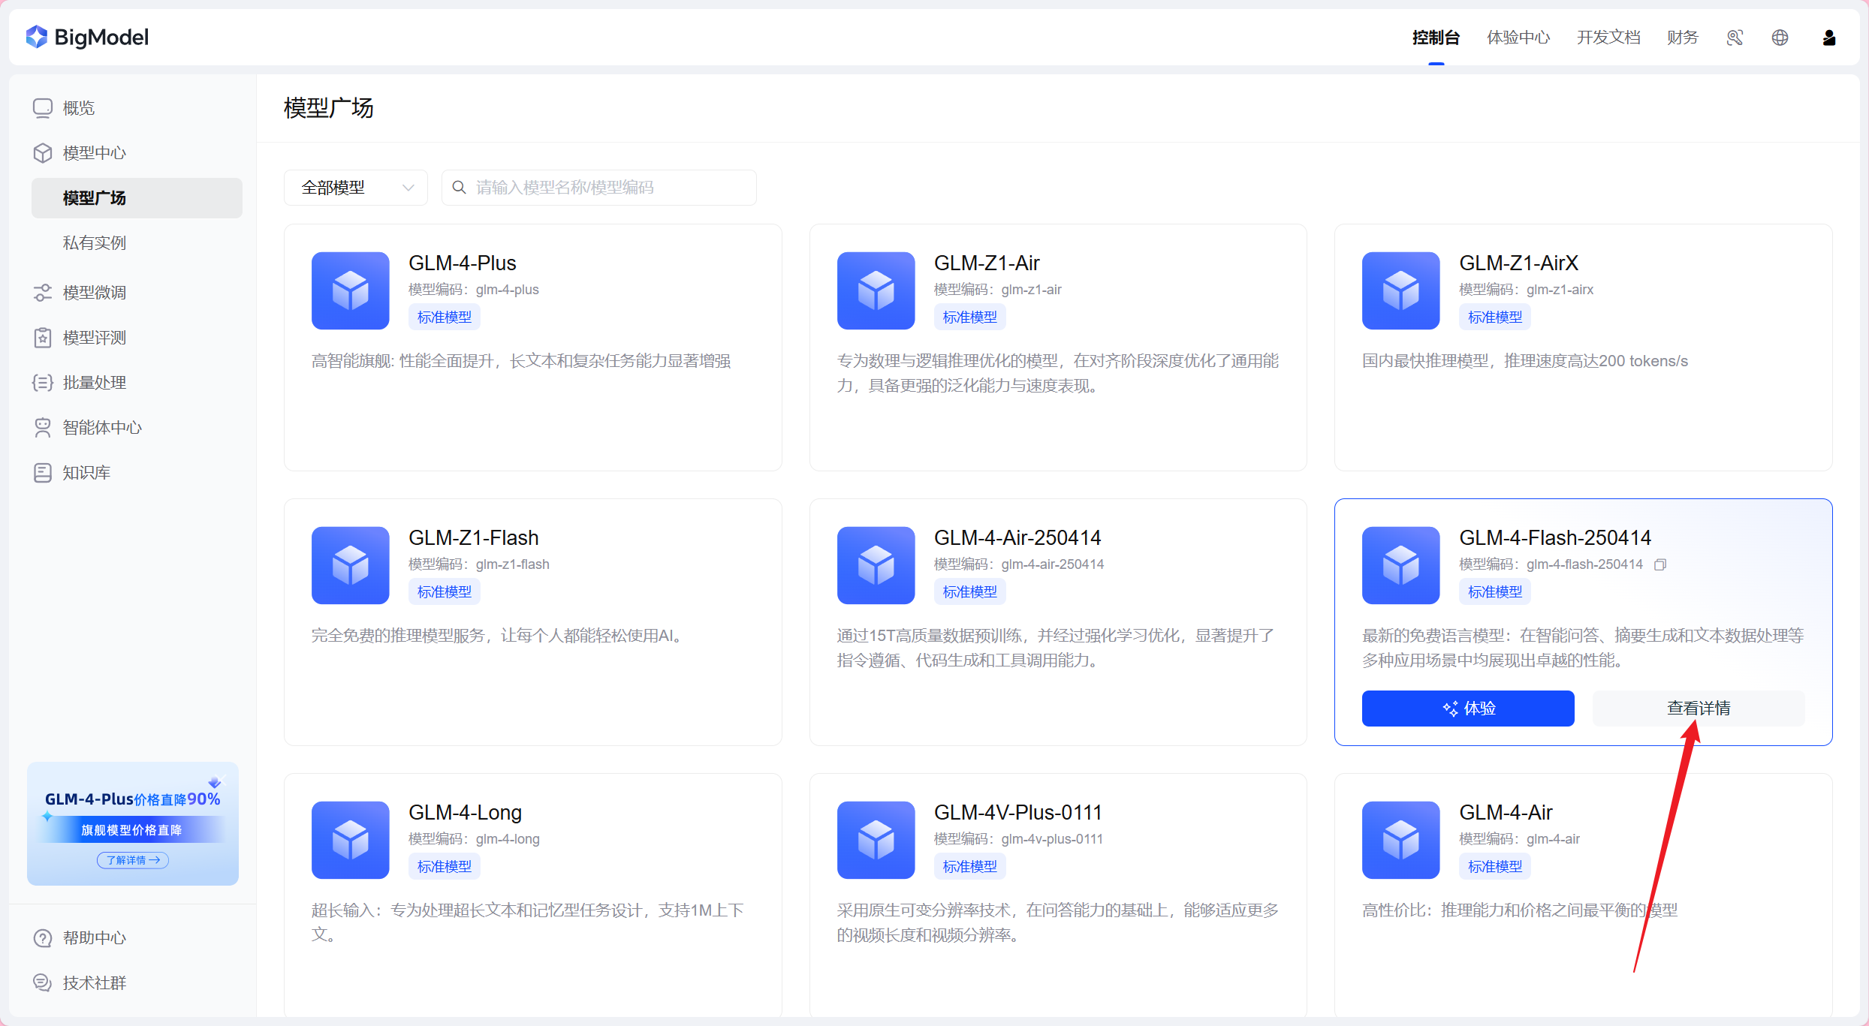
Task: Click the GLM-4-Long cube thumbnail
Action: [351, 840]
